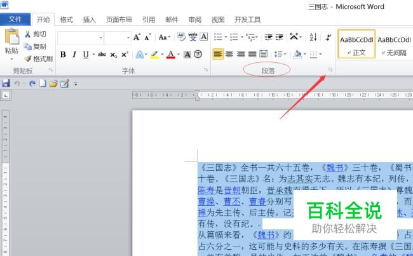Open the Change Case (Aa) dropdown
Image resolution: width=413 pixels, height=256 pixels.
pos(164,37)
